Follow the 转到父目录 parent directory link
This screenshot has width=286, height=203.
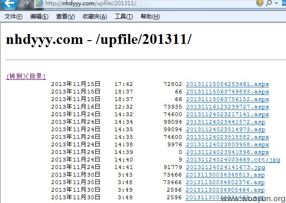26,76
